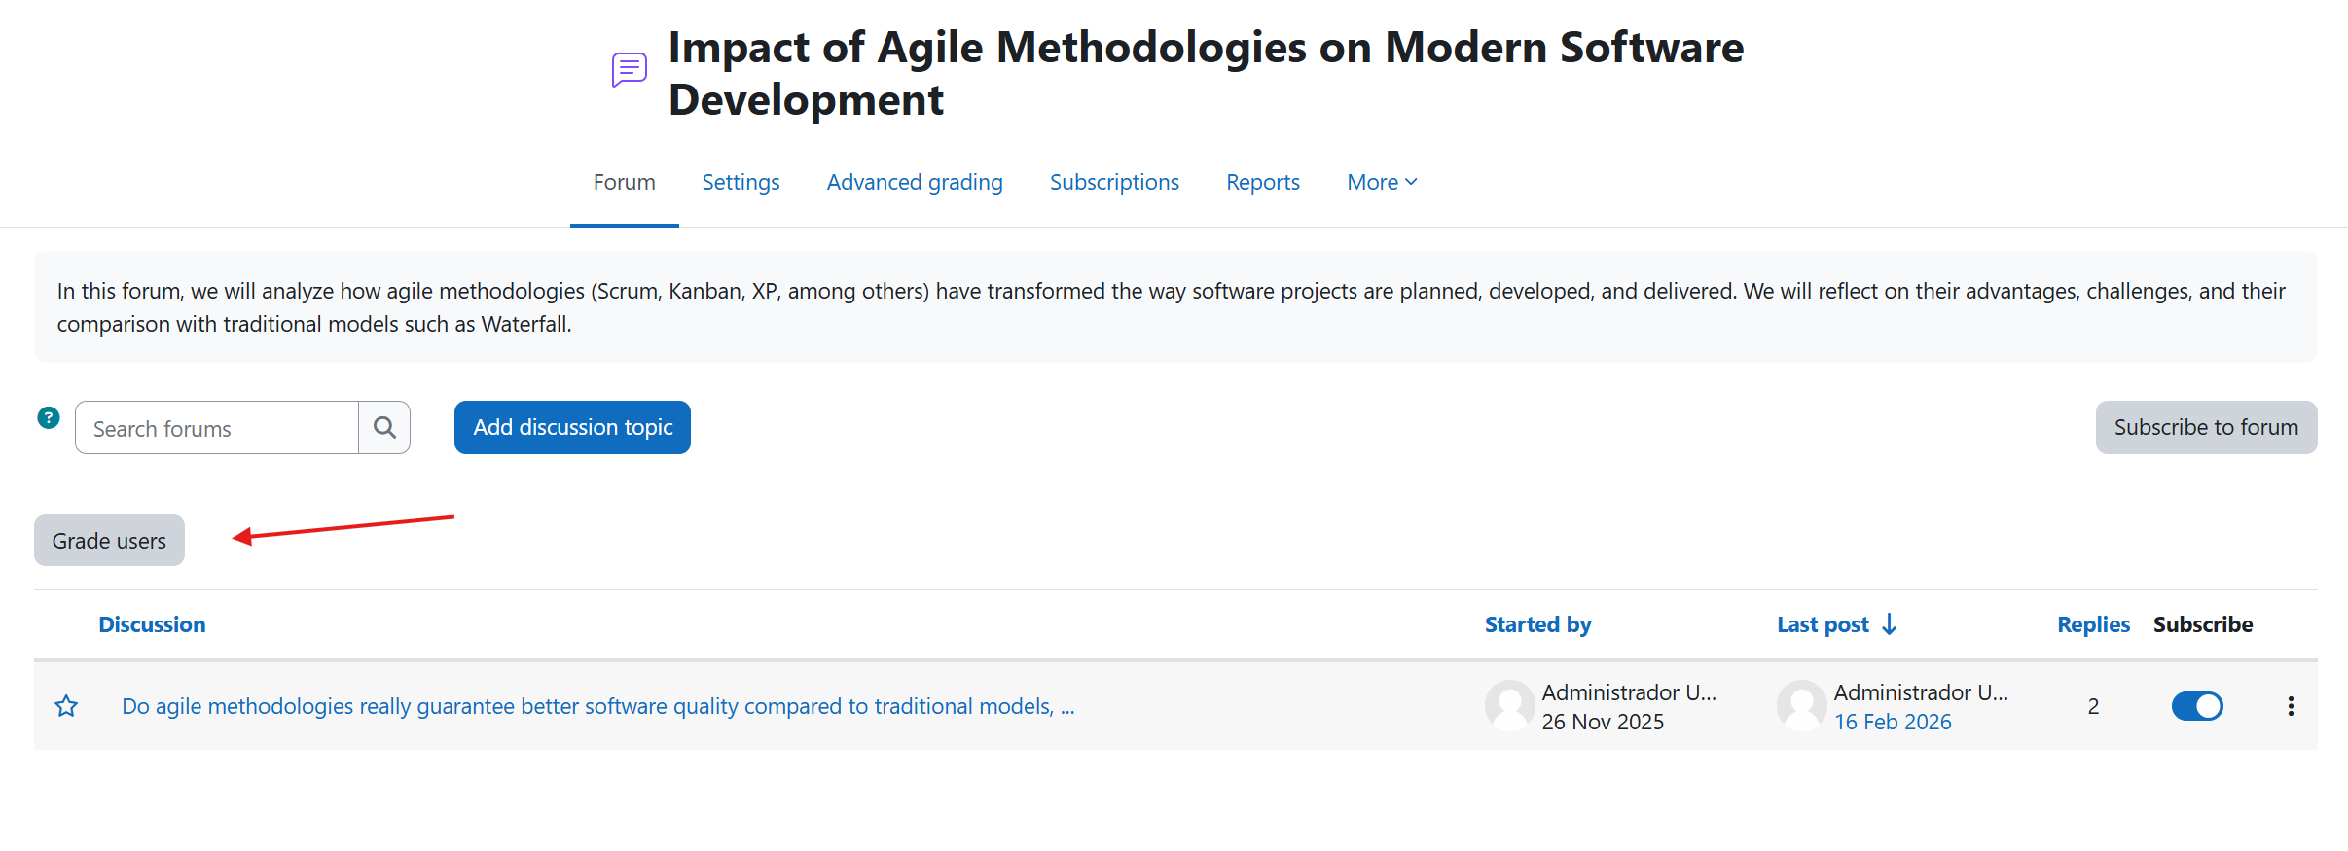Click the forum speech bubble icon
2348x851 pixels.
629,70
